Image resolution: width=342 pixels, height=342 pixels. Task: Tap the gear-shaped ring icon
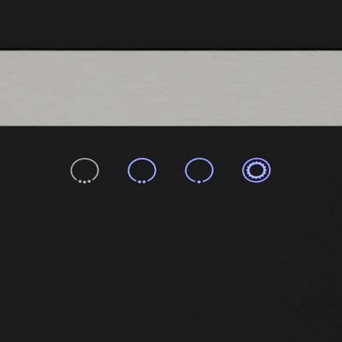(x=256, y=170)
